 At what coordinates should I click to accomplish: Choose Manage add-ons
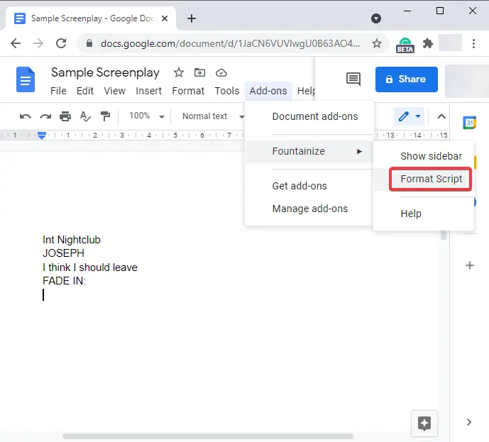click(309, 209)
